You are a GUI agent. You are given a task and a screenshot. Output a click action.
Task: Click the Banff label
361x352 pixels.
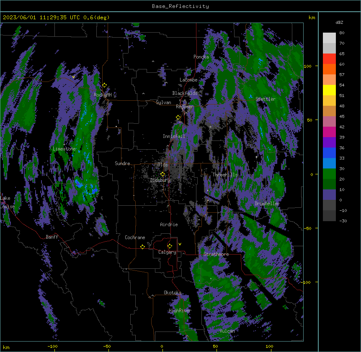52,237
